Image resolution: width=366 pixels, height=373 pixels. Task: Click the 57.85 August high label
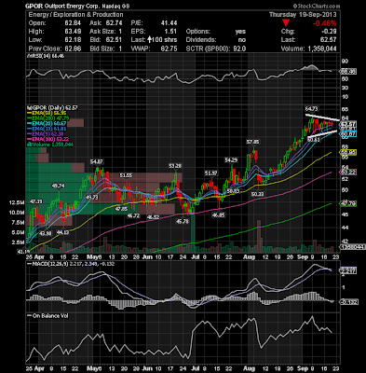(252, 142)
